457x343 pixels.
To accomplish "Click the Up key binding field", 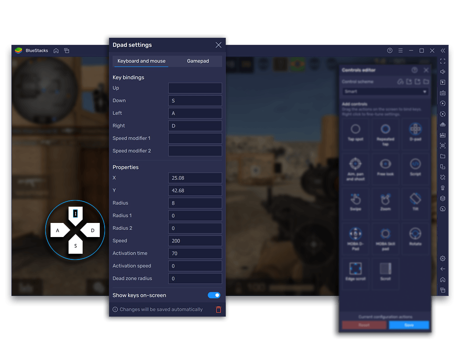I will click(x=195, y=88).
